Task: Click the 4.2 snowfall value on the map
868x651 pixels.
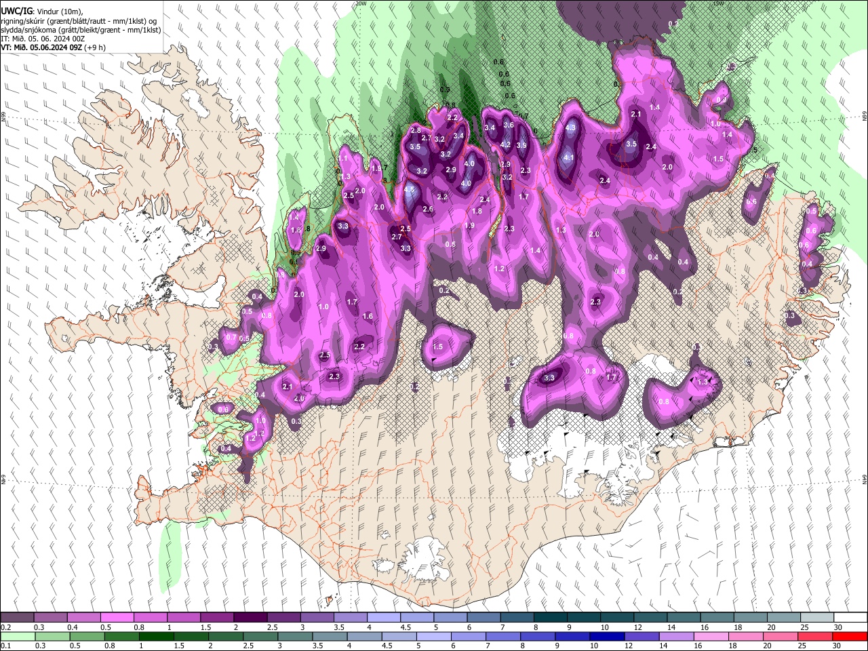Action: [x=505, y=144]
